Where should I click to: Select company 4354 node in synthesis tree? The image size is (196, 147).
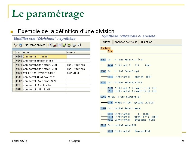[103, 60]
